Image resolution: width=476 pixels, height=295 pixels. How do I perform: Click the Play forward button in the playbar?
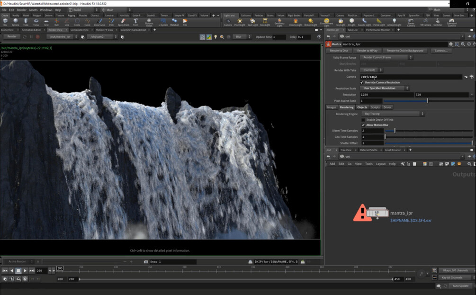[x=25, y=270]
